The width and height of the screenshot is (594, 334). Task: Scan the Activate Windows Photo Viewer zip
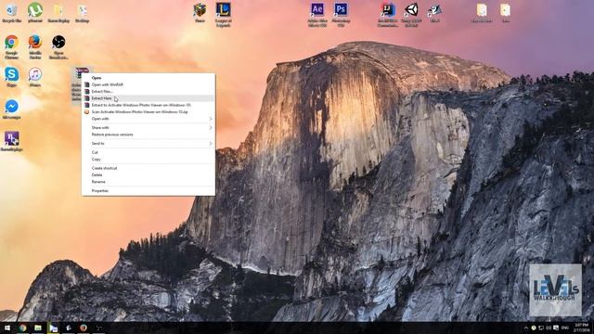(x=148, y=111)
